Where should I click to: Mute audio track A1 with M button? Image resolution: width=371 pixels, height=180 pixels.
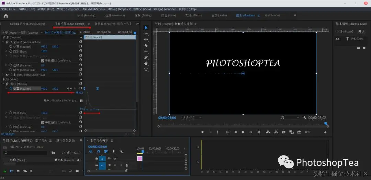115,165
